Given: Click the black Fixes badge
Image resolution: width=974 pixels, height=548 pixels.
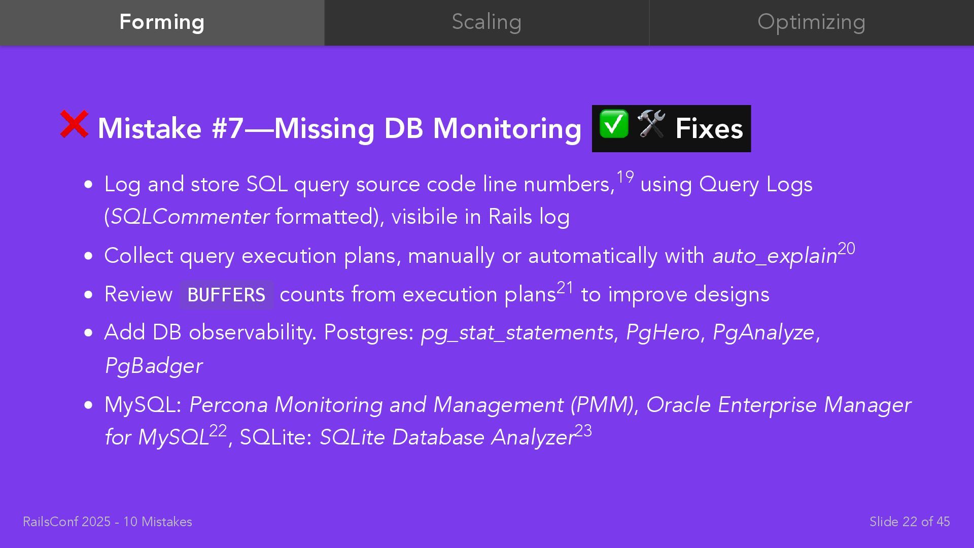Looking at the screenshot, I should [671, 128].
